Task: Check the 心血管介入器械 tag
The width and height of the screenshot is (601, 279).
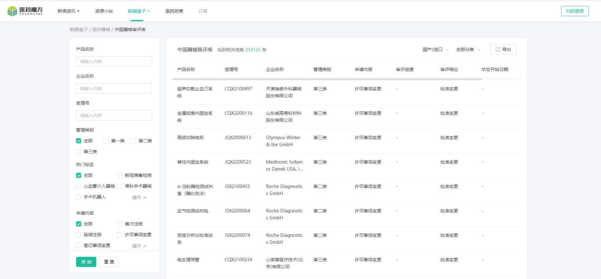Action: coord(79,186)
